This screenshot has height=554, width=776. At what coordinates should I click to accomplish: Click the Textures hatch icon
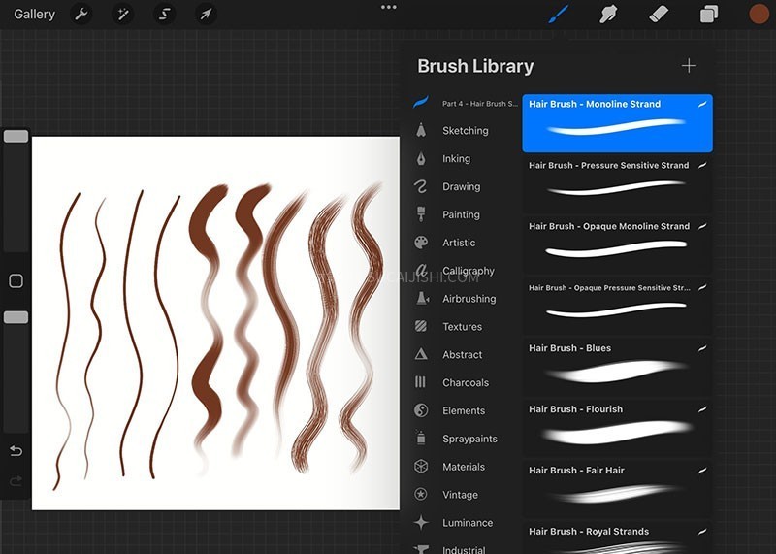point(421,326)
